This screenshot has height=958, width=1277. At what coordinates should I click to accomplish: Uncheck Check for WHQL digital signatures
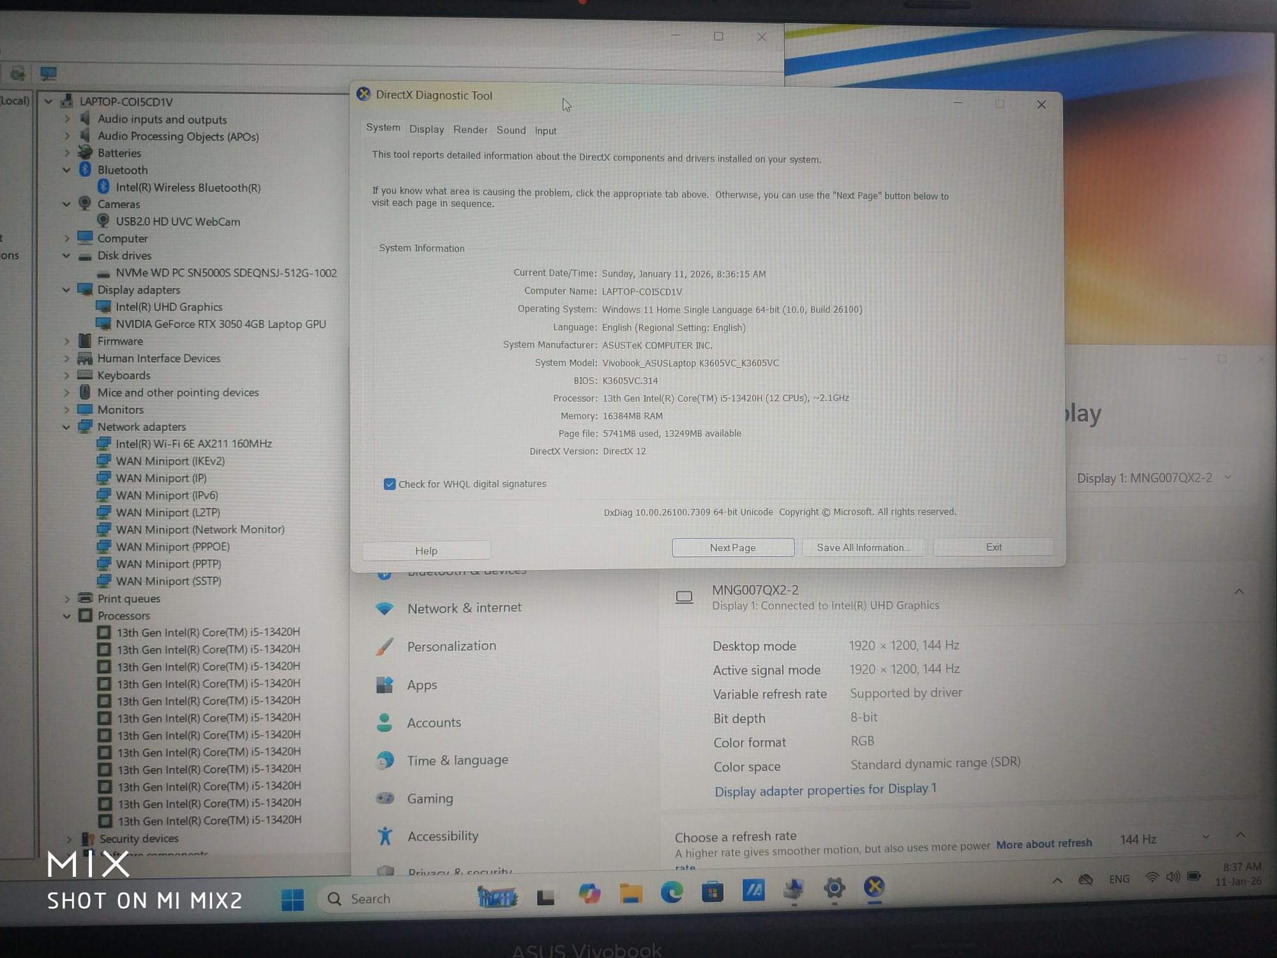389,484
